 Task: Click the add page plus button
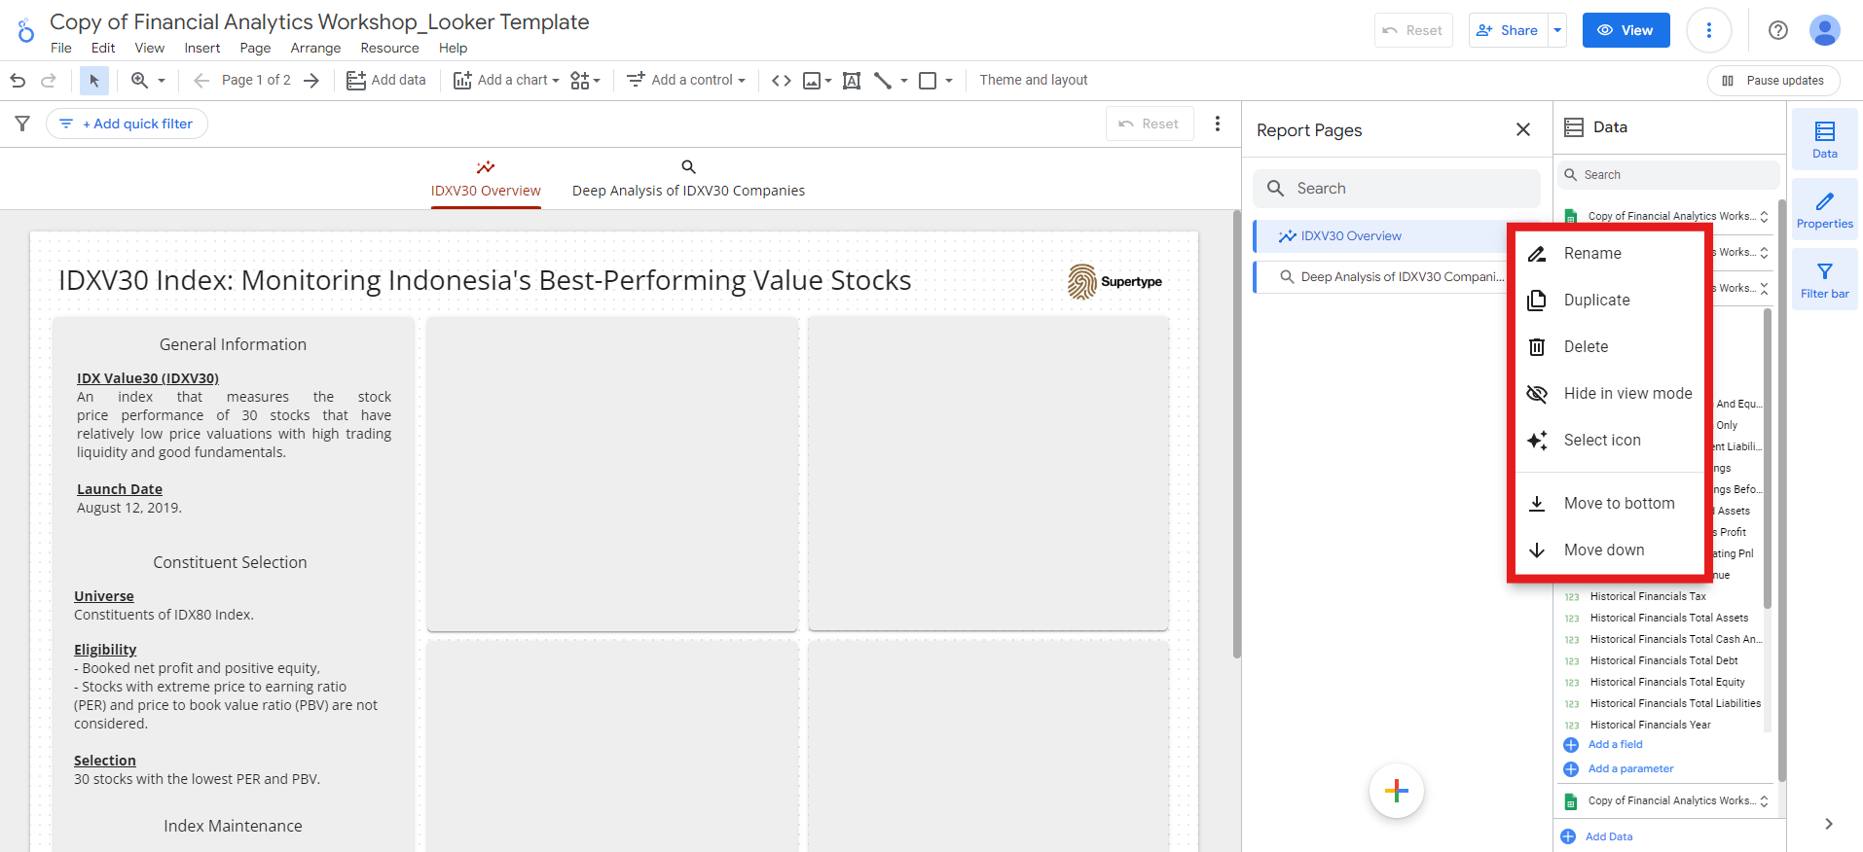click(1396, 791)
